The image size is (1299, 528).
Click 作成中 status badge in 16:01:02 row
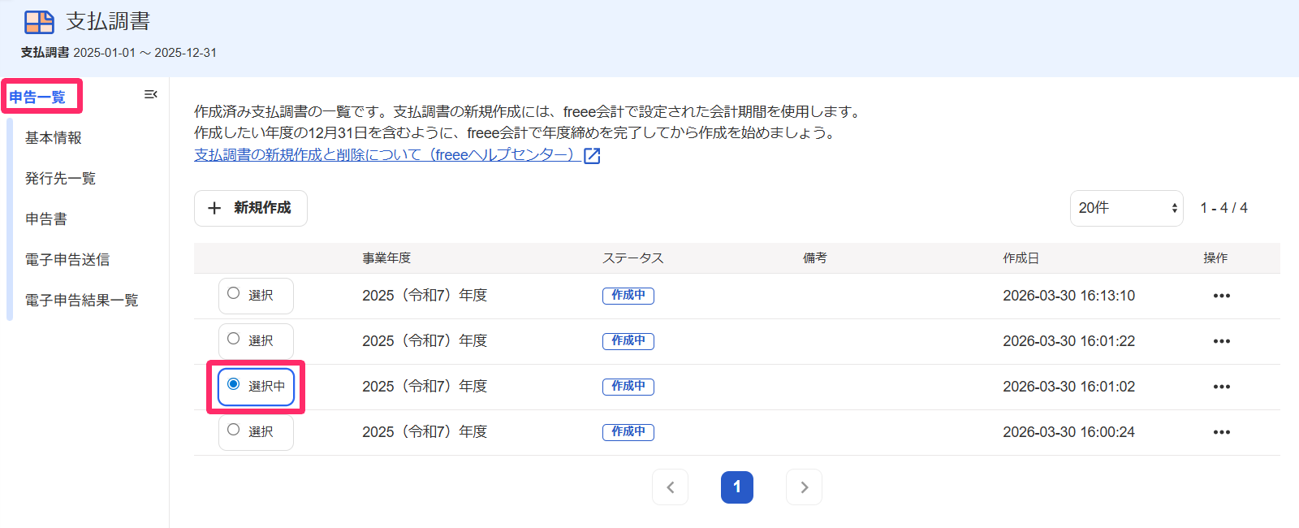point(628,387)
